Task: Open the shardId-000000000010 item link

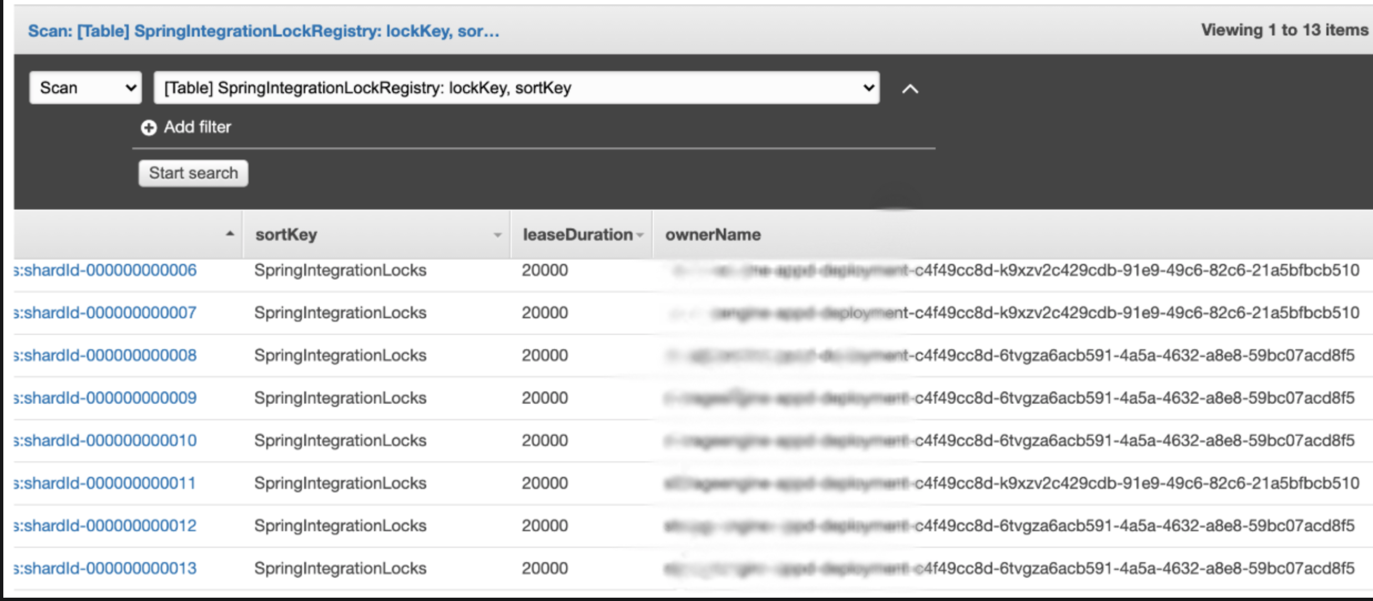Action: click(105, 441)
